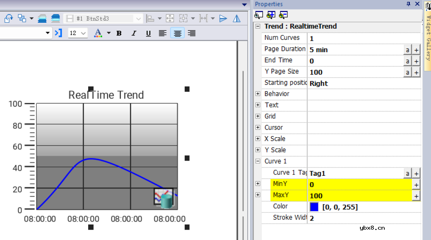
Task: Toggle center text alignment
Action: pos(177,33)
